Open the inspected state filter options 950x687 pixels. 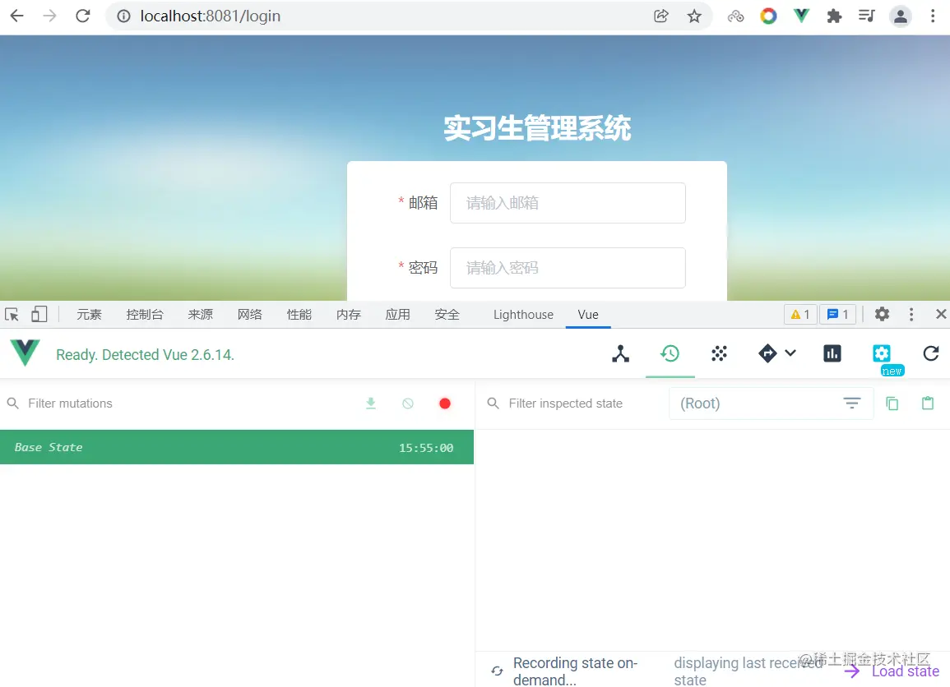(852, 403)
